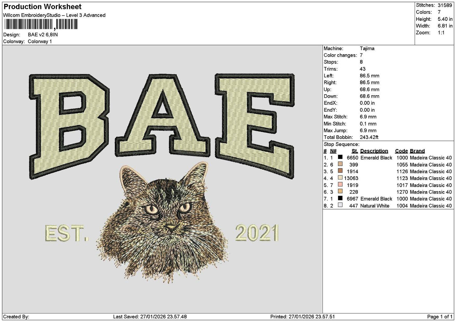Click the brown color swatch for code 1126
Image resolution: width=456 pixels, height=322 pixels.
340,171
